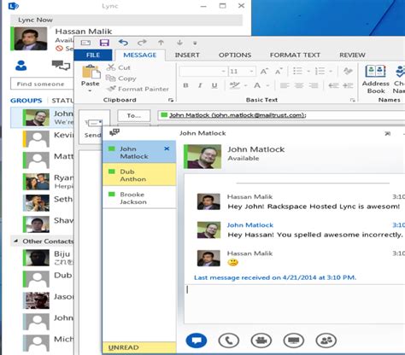Click the UNREAD bar in conversation list
The height and width of the screenshot is (355, 405).
139,347
